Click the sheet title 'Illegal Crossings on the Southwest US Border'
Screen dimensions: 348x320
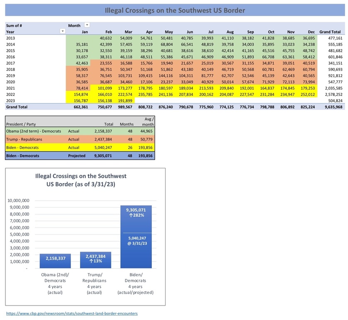(x=175, y=10)
